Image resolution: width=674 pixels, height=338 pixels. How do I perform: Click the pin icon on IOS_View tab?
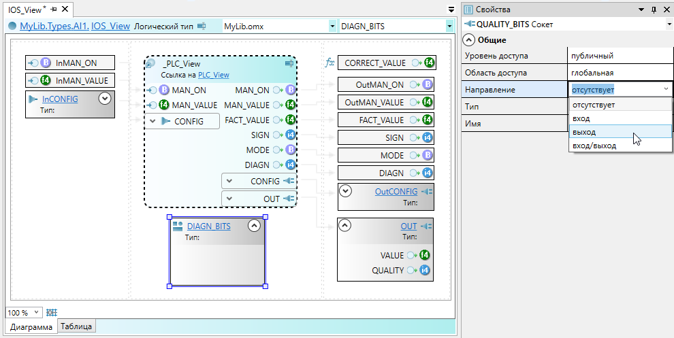coord(54,10)
